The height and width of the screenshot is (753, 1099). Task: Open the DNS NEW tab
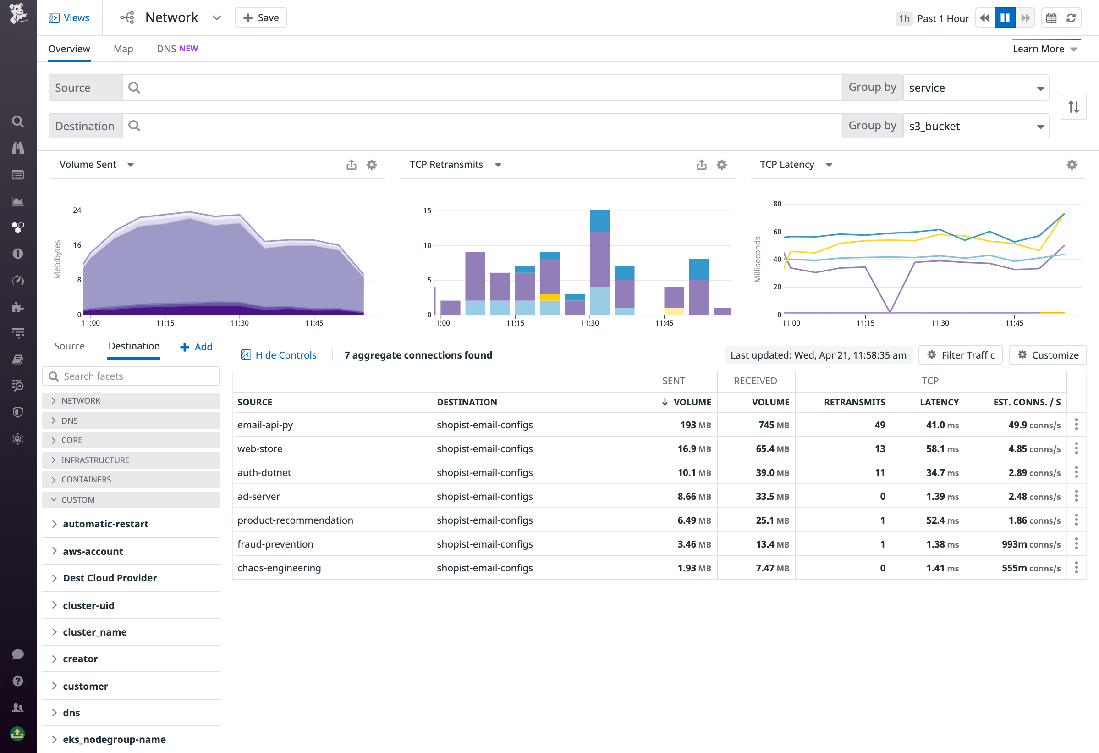(x=177, y=49)
